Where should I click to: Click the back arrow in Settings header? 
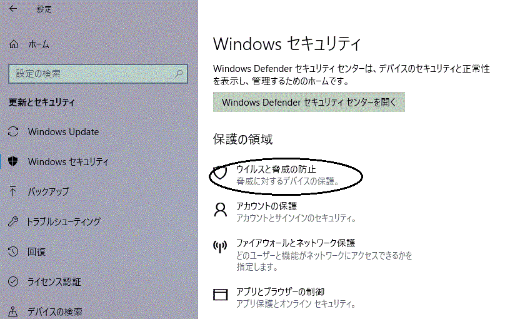(x=13, y=9)
